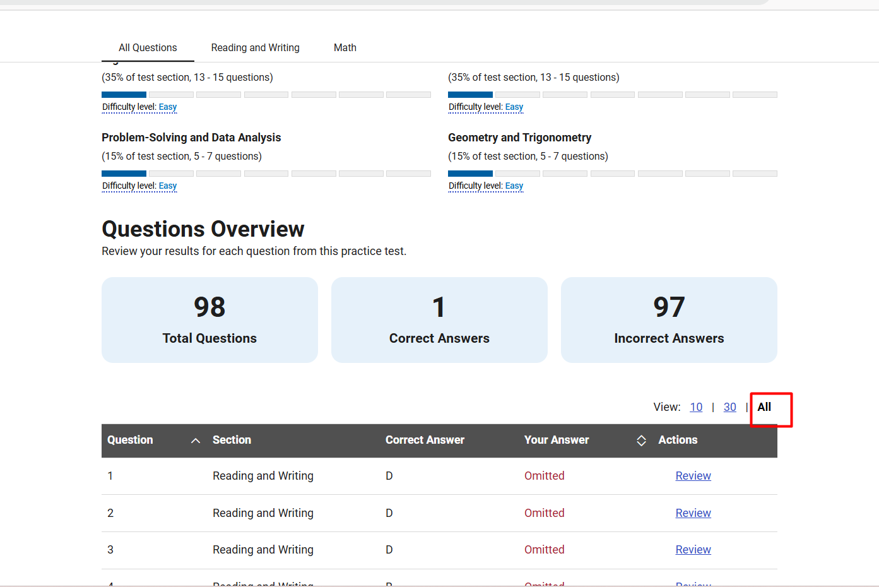879x587 pixels.
Task: Review question 1
Action: (693, 476)
